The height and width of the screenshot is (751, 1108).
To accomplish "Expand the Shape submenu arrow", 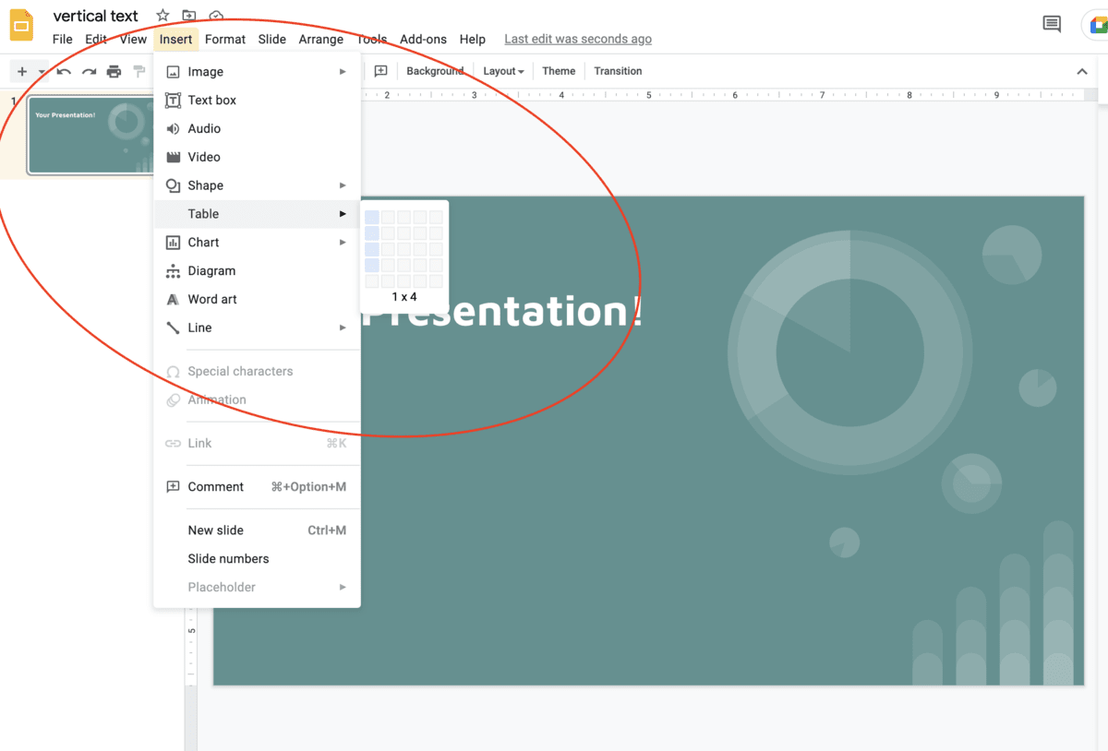I will click(x=343, y=185).
